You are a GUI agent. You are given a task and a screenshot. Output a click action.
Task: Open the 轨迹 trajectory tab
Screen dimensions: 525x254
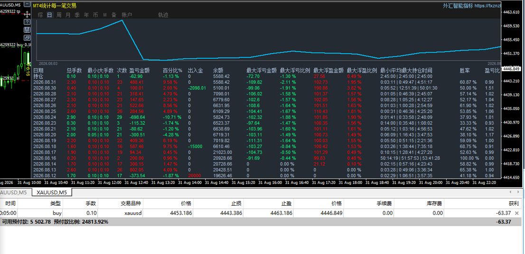point(163,15)
